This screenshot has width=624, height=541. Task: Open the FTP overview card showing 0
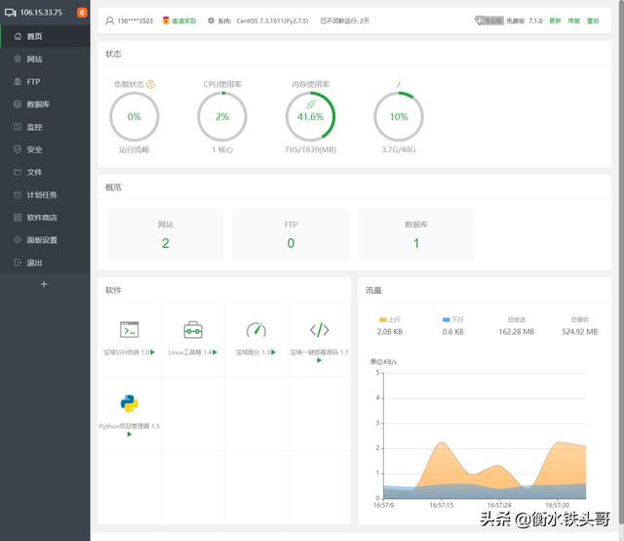[x=291, y=234]
